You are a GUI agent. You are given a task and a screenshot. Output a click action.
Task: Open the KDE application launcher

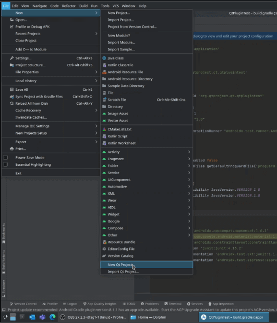click(x=5, y=317)
